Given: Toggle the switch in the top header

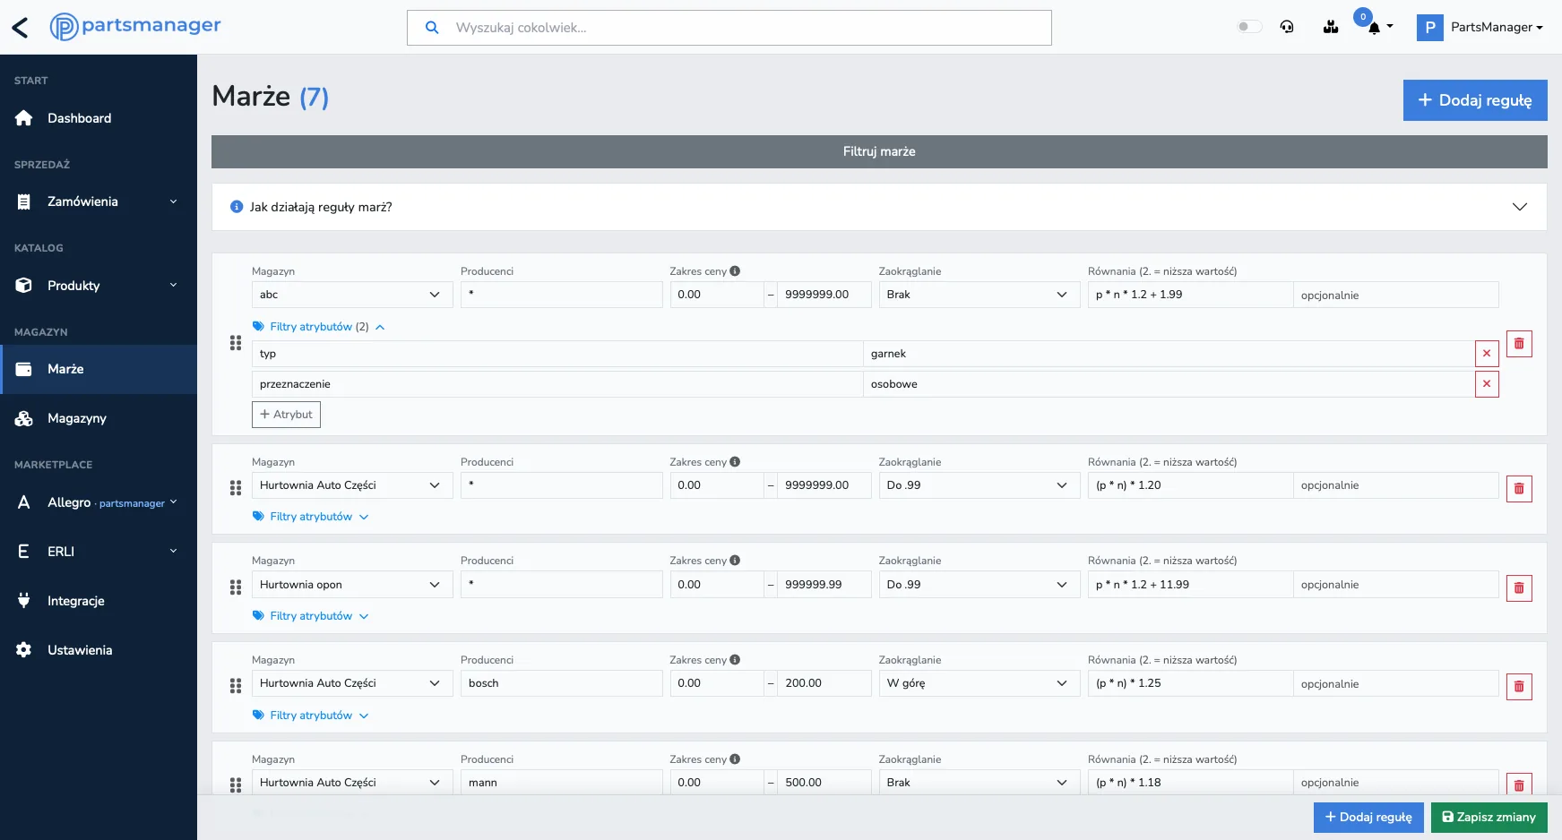Looking at the screenshot, I should [x=1249, y=27].
